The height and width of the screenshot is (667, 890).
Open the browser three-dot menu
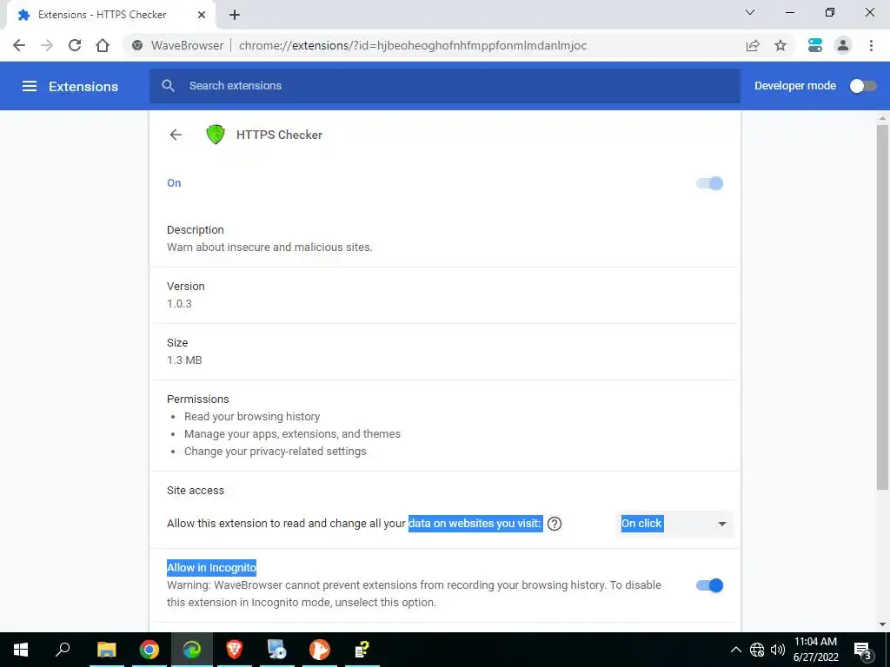871,45
